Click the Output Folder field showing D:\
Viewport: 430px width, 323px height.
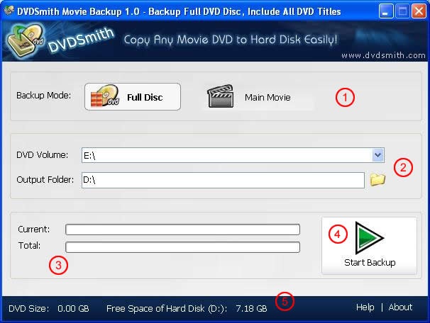point(223,180)
